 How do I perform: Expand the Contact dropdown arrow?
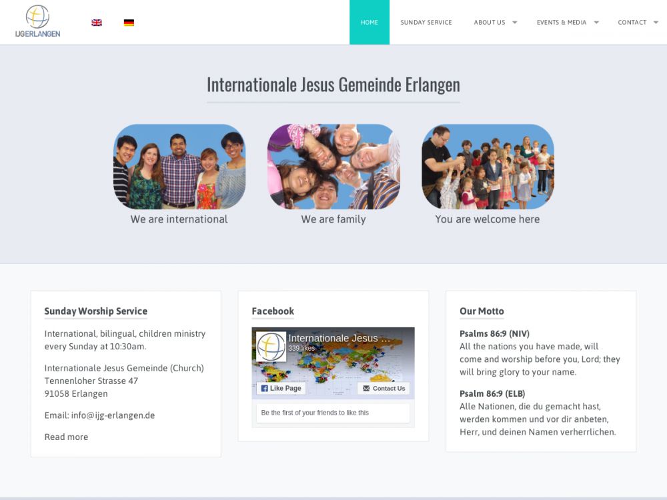click(656, 23)
